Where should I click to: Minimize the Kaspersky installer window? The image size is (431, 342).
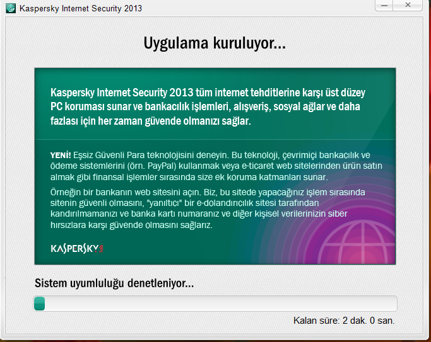pos(384,5)
